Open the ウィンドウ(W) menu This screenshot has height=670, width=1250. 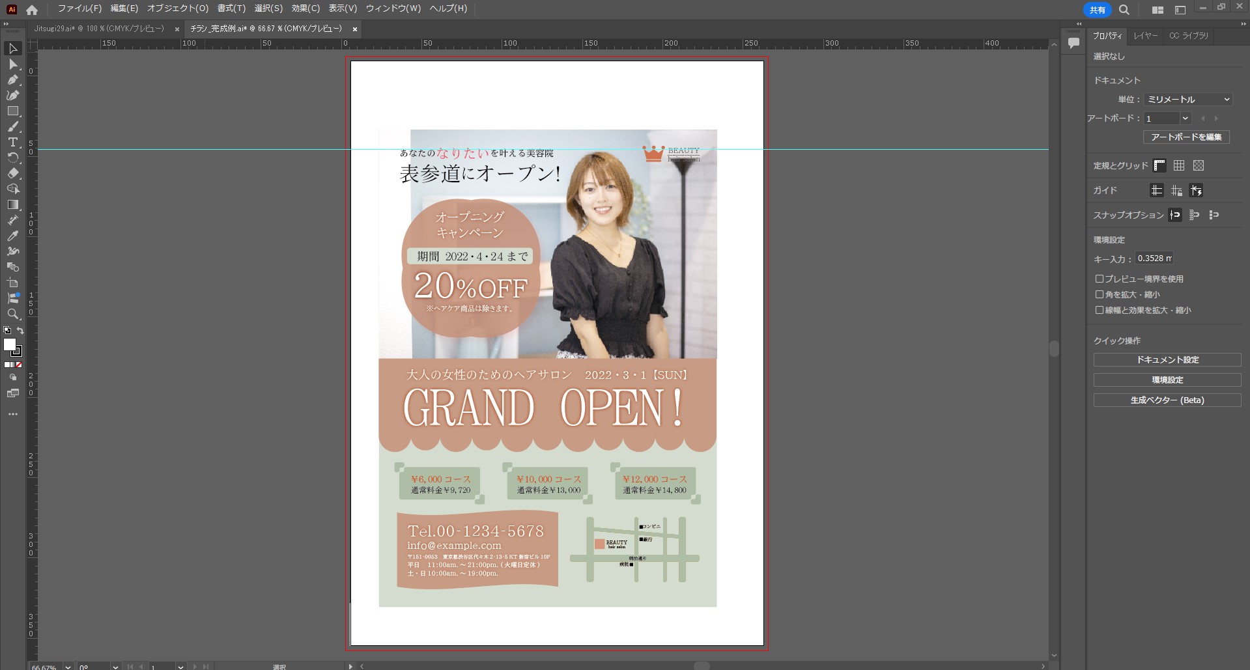393,8
